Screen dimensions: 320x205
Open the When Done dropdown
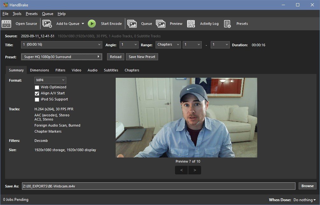[x=304, y=200]
